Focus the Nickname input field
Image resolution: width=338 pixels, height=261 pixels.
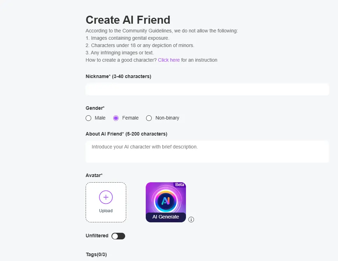click(x=207, y=89)
